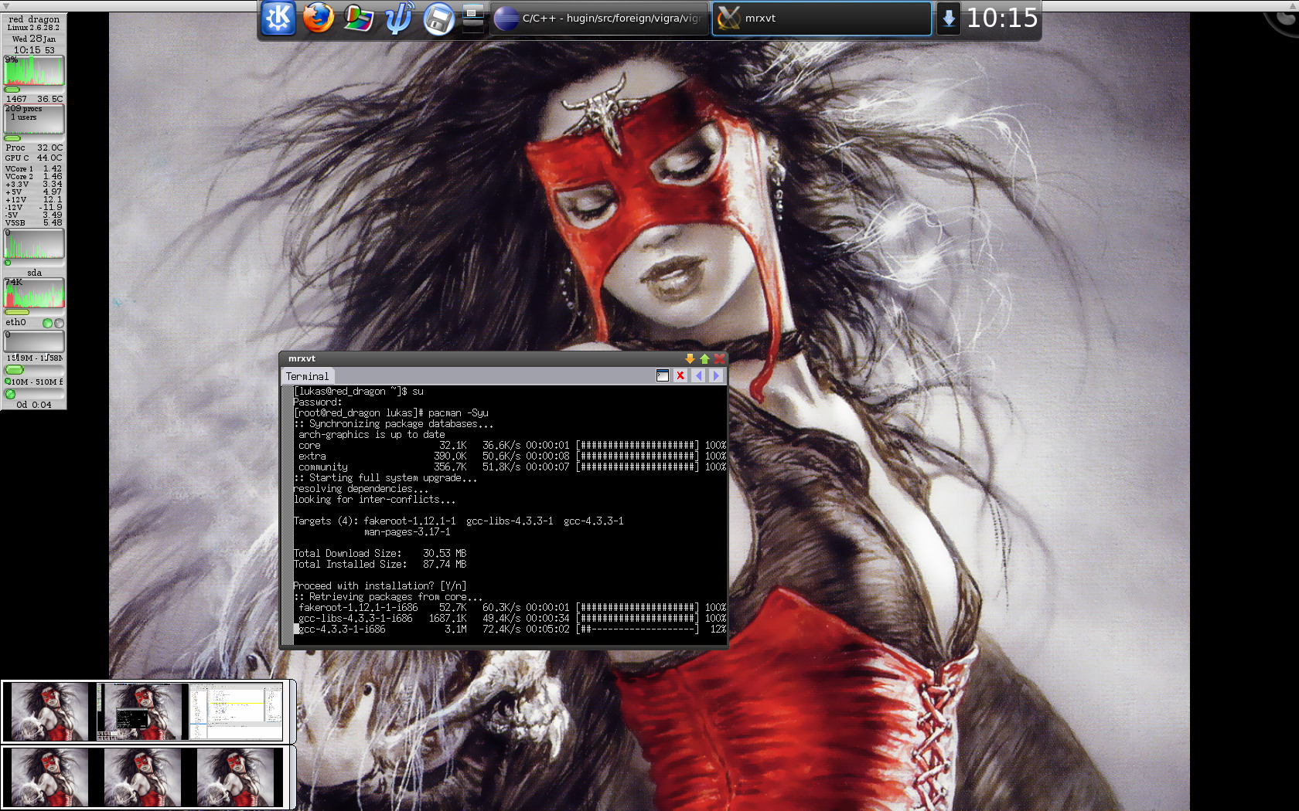Close mrxvt window with titlebar red X

719,358
